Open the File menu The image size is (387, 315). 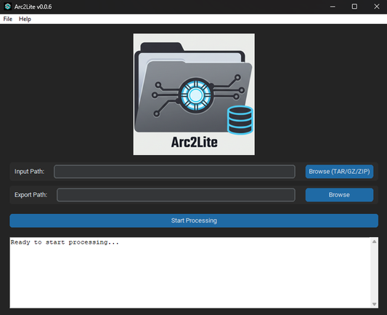(8, 19)
